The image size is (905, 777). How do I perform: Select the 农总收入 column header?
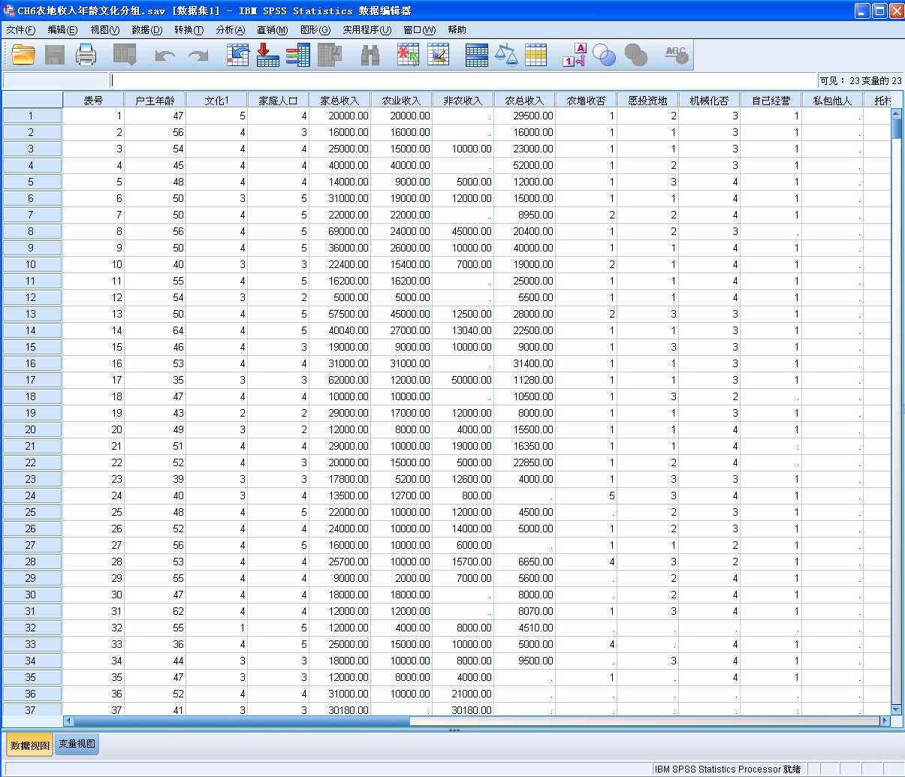(x=524, y=100)
